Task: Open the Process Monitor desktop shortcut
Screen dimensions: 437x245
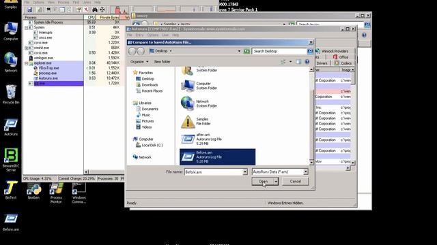Action: [56, 193]
